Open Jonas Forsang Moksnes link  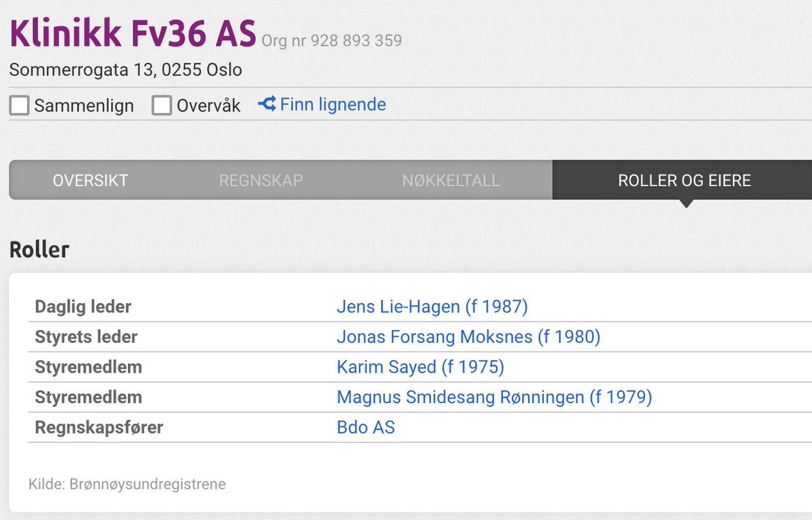point(468,337)
